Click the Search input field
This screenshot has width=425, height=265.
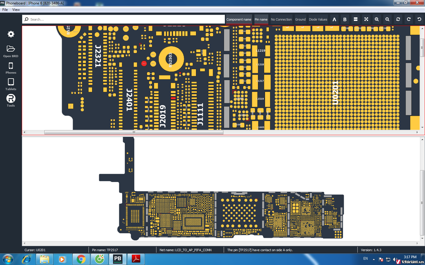pos(123,19)
